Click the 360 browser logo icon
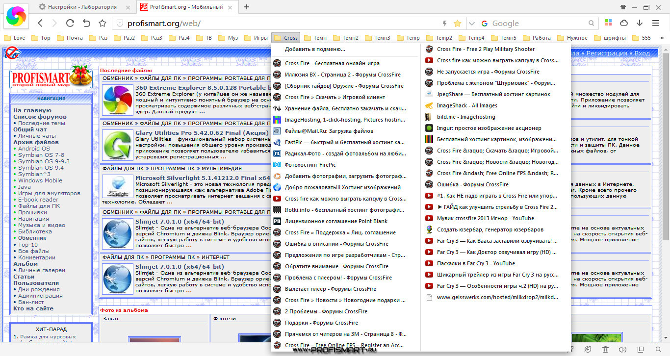The image size is (670, 356). pos(17,17)
